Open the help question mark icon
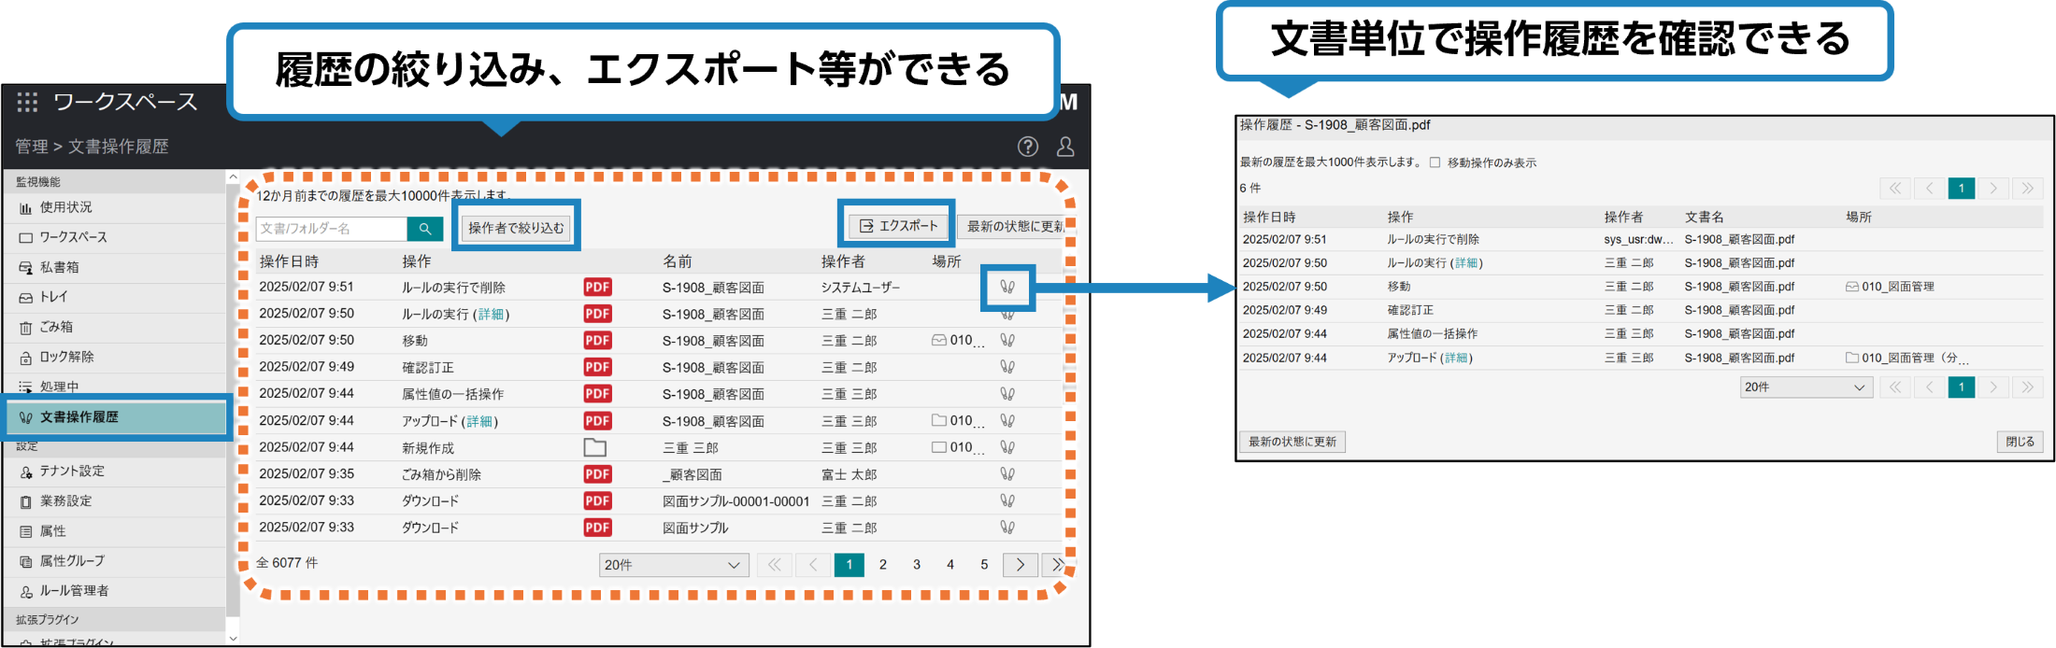The width and height of the screenshot is (2056, 648). 1028,147
